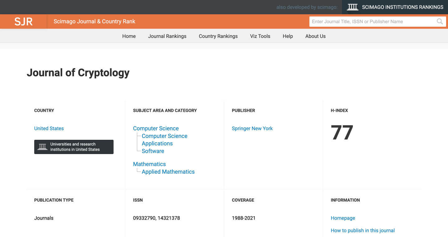
Task: Click the ISSN label
Action: (x=138, y=200)
